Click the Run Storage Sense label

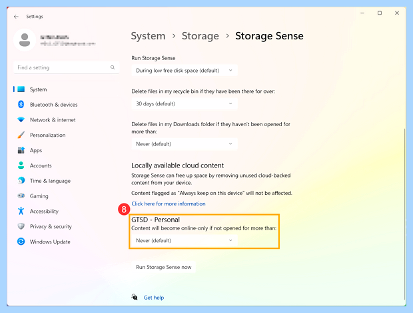(x=153, y=58)
